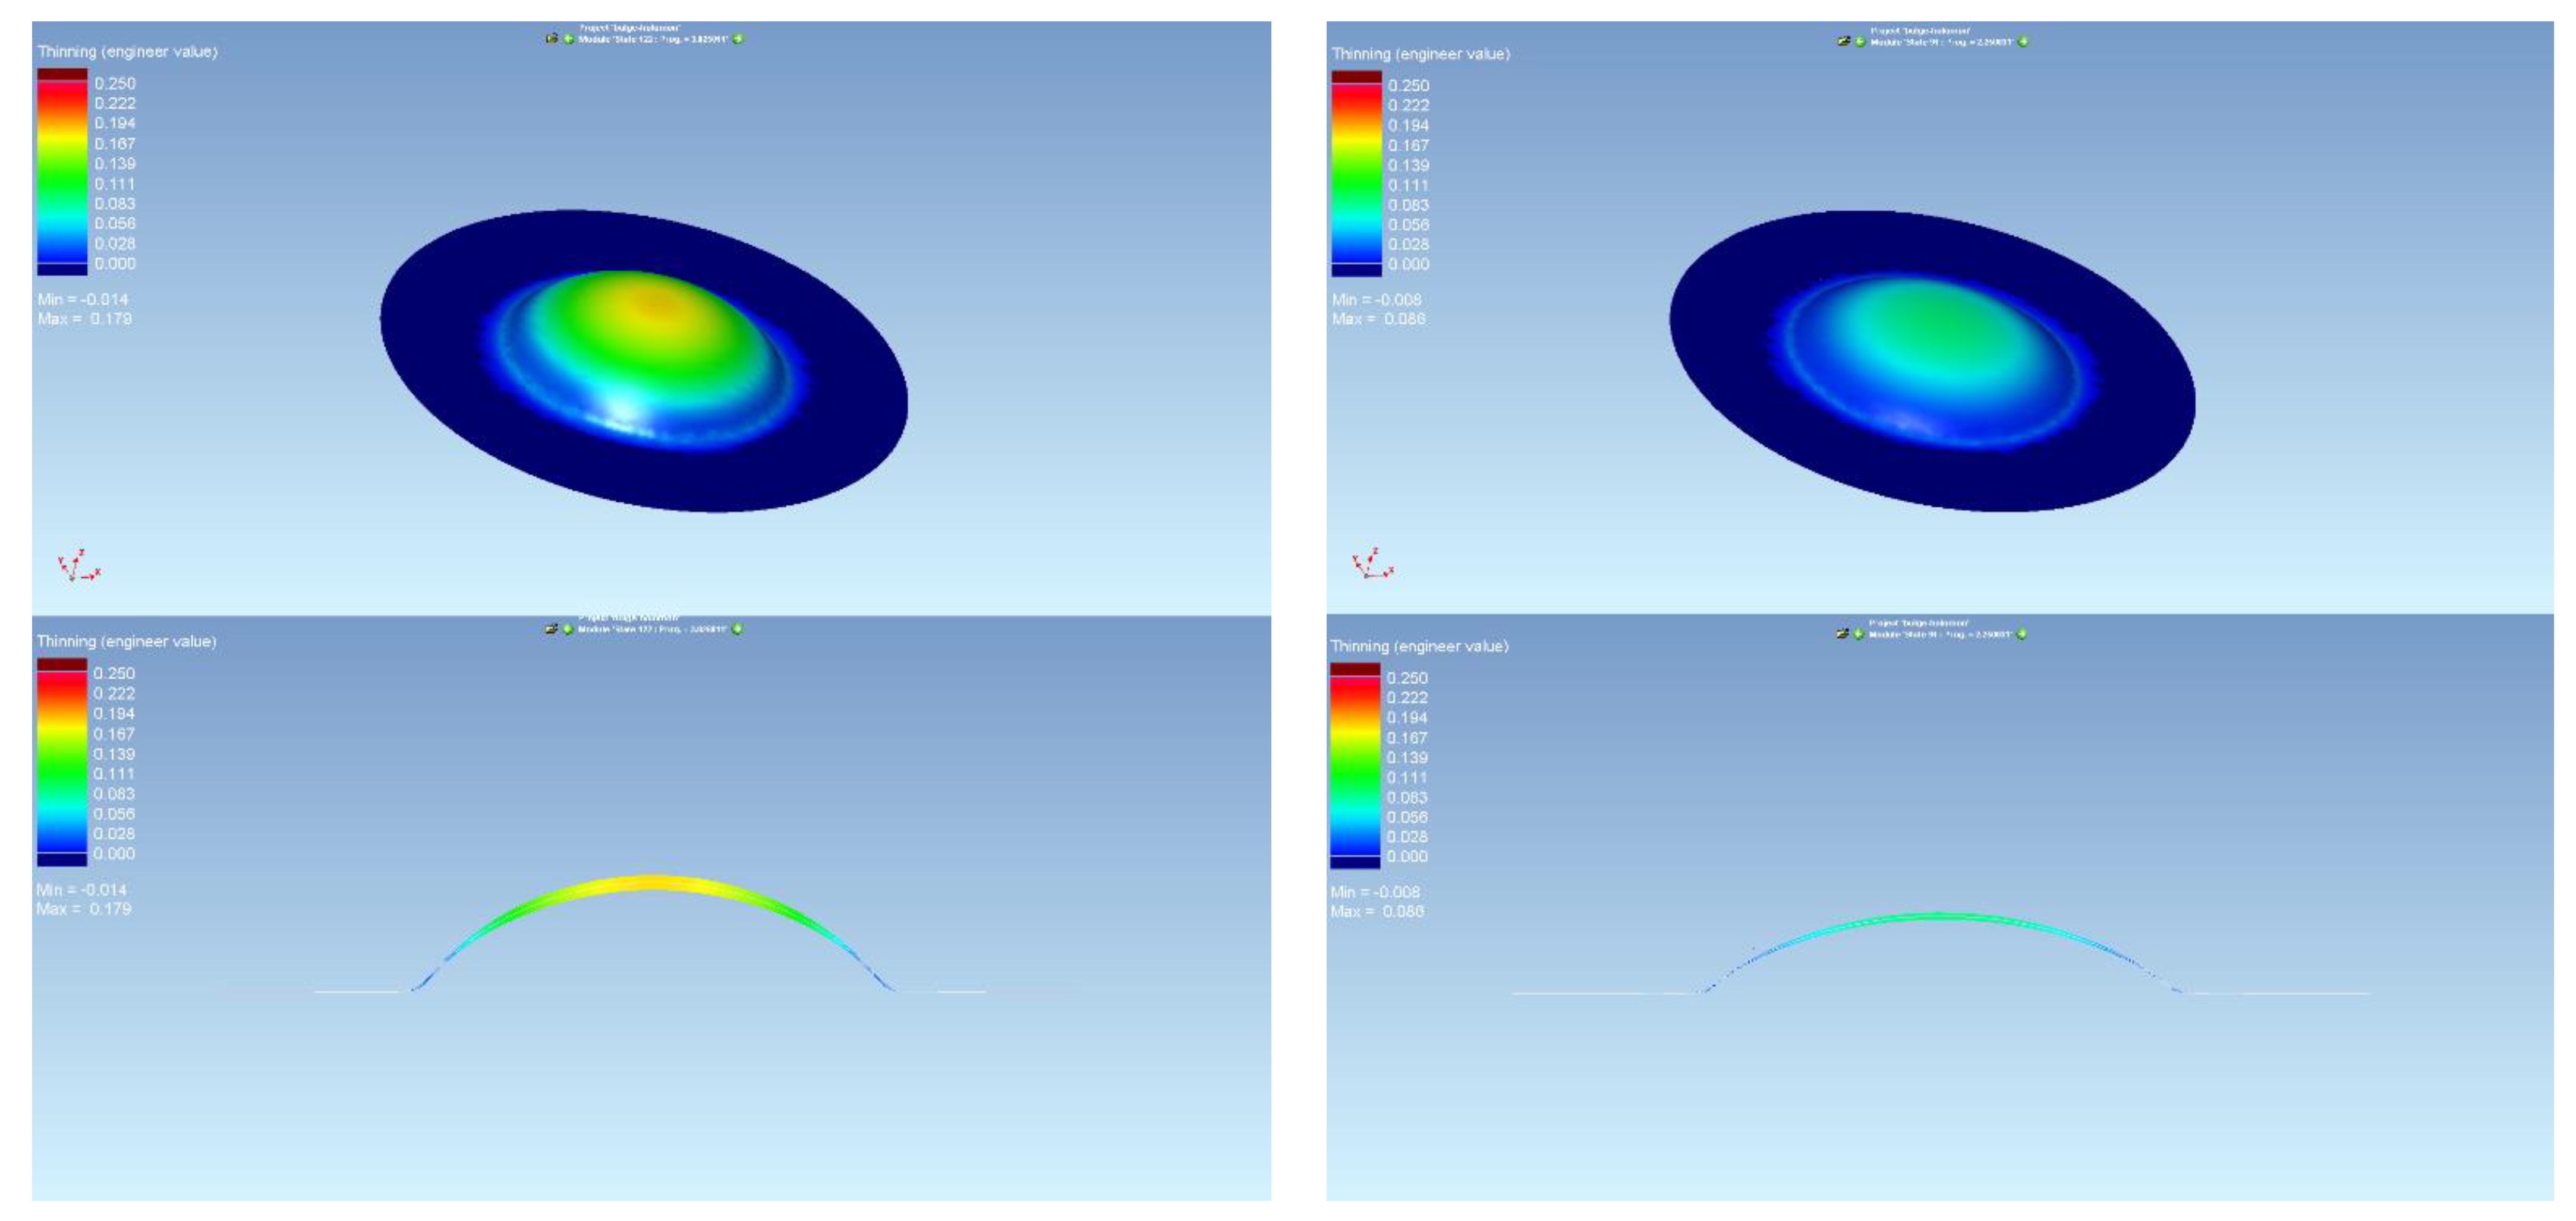Click the Module State 91 label in isometric view
Viewport: 2576px width, 1221px height.
coord(1941,42)
